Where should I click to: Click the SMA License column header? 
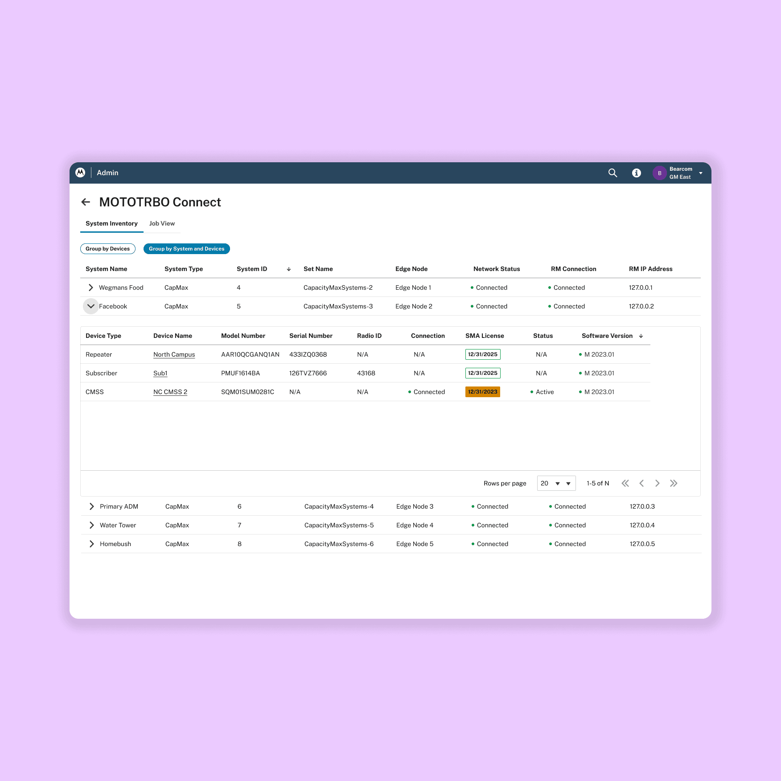coord(485,336)
